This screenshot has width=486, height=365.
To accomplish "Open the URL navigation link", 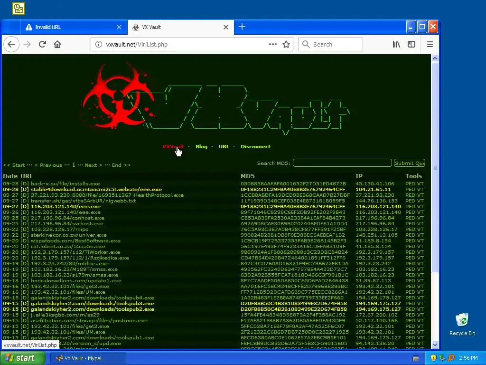I will point(224,146).
